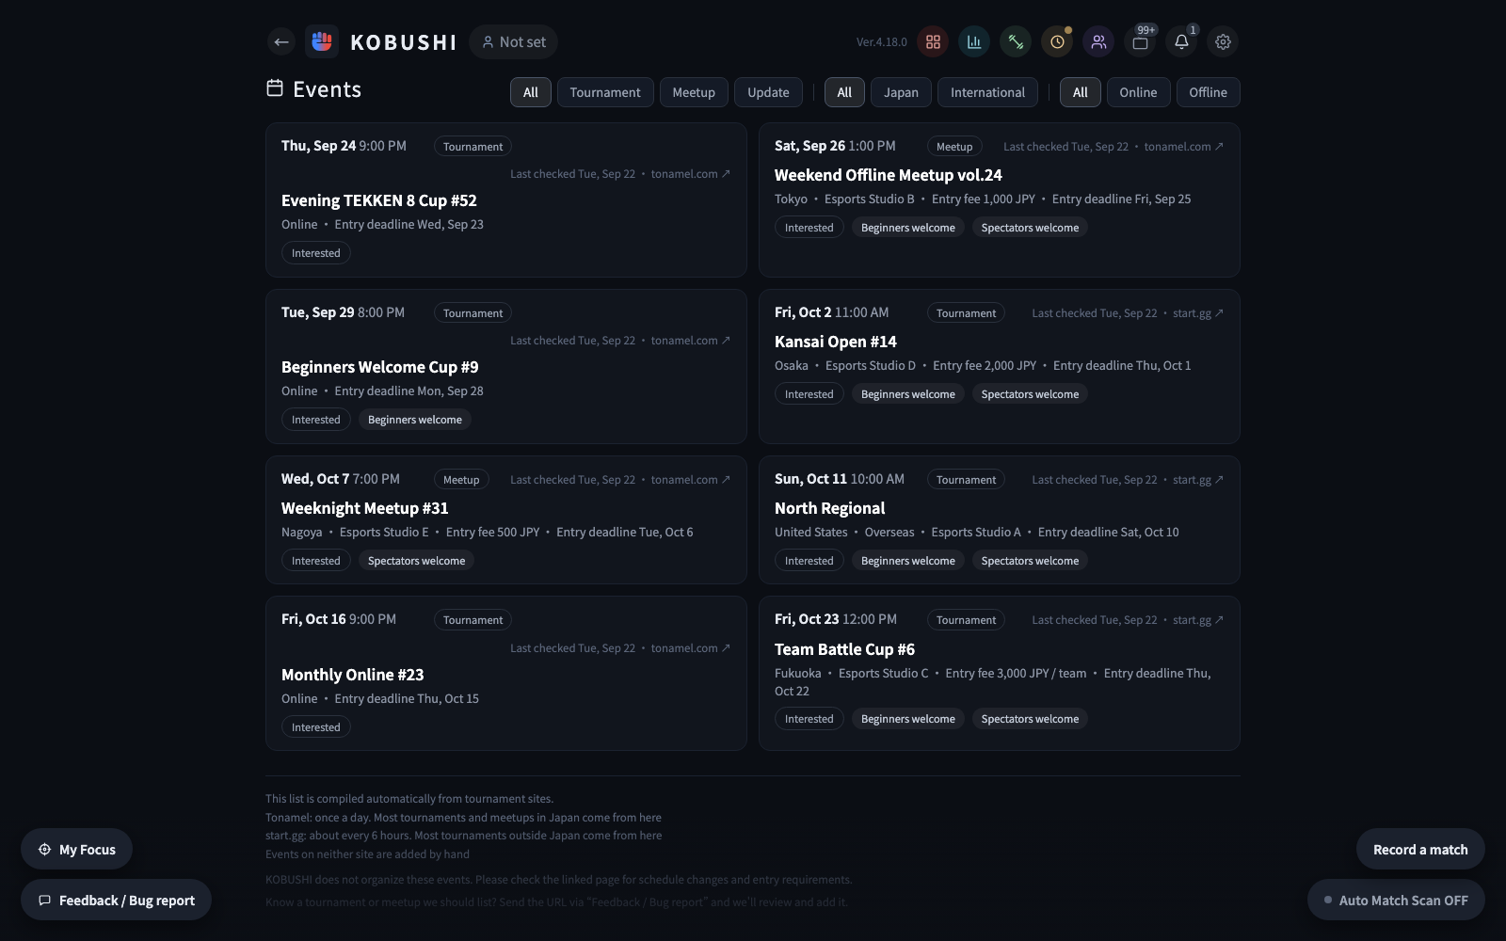Click the Ver.4.18.0 version label

tap(881, 42)
